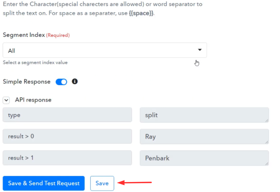The width and height of the screenshot is (280, 192).
Task: Open the Segment Index dropdown
Action: (105, 50)
